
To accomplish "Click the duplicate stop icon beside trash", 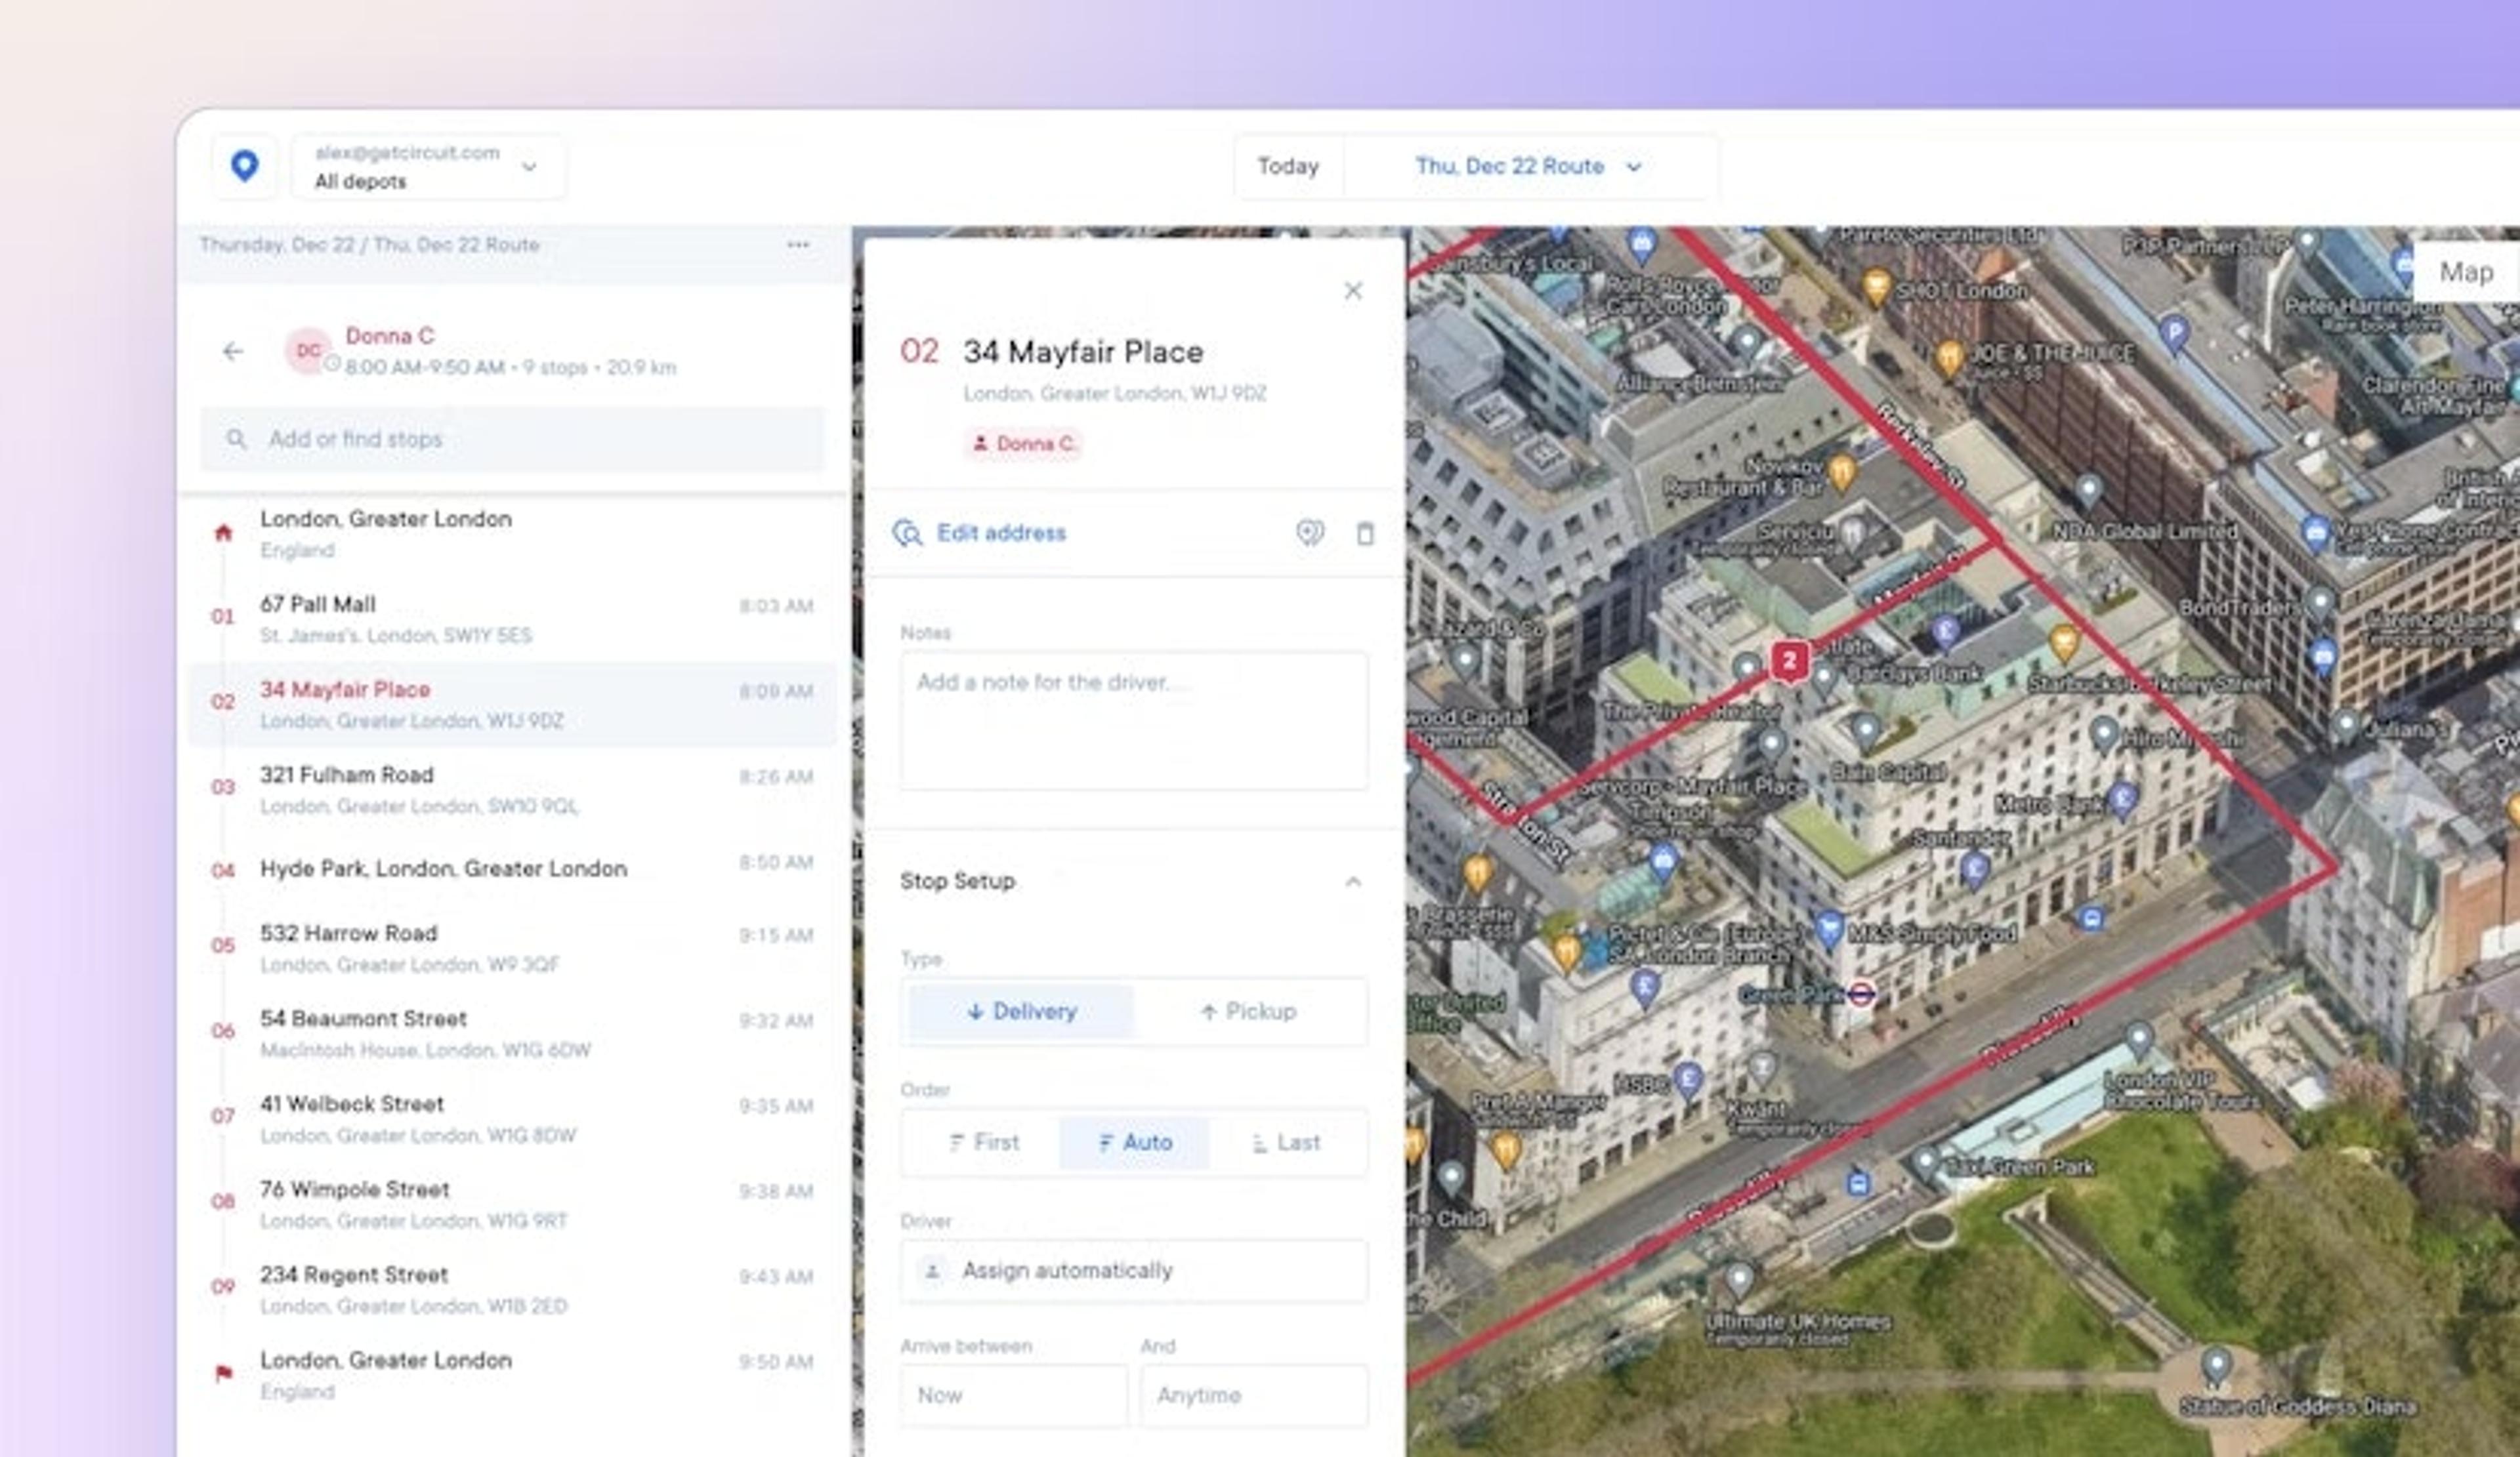I will click(1309, 533).
